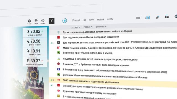This screenshot has height=99, width=177.
Task: Open "Путин откровенно рассказал" headline
Action: click(97, 32)
